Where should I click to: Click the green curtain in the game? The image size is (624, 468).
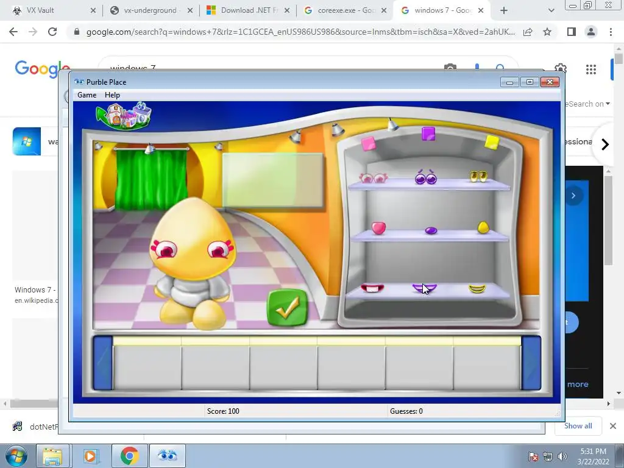point(151,178)
